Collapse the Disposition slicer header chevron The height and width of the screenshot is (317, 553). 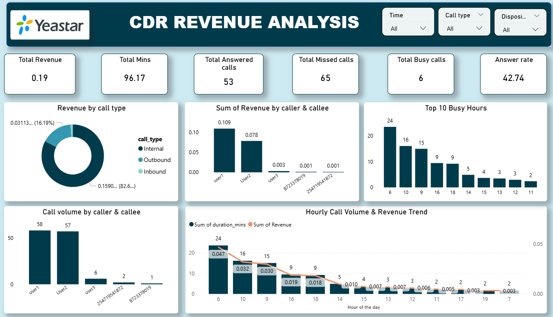(537, 16)
